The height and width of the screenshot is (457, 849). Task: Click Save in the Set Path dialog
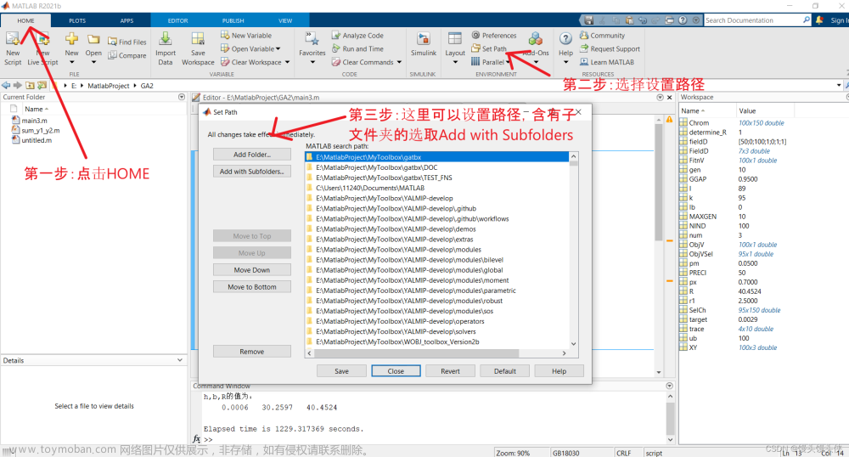(x=341, y=371)
